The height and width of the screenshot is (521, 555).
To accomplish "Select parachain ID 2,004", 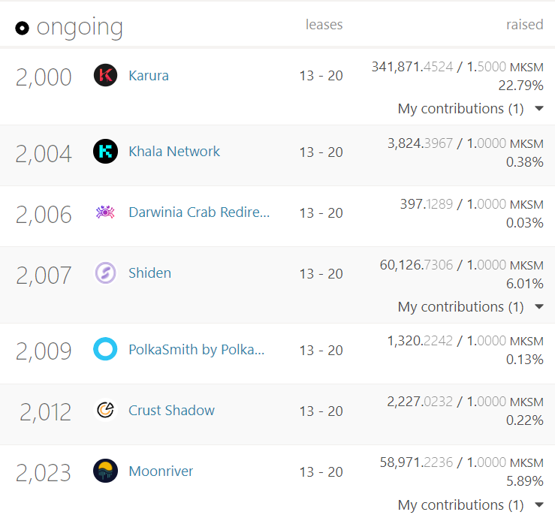I will (x=44, y=154).
